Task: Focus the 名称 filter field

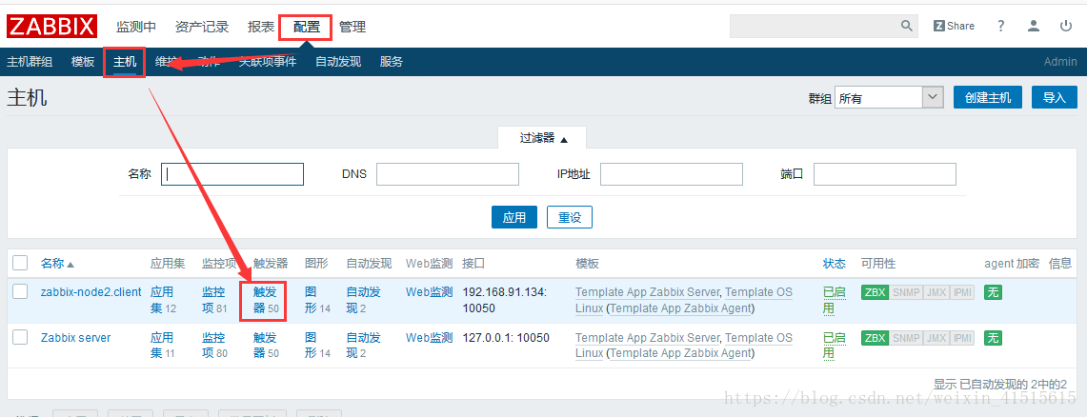Action: [232, 174]
